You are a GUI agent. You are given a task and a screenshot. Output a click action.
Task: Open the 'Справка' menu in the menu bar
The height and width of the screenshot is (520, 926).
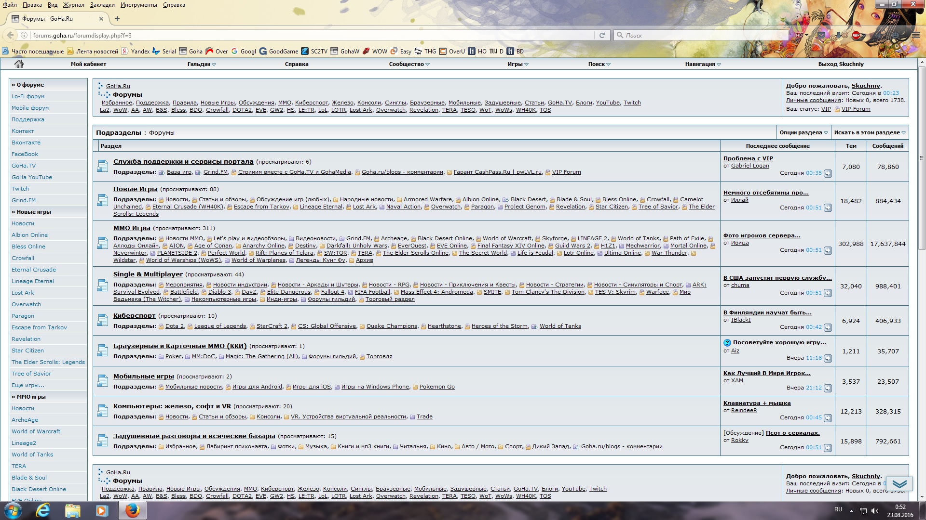tap(174, 5)
